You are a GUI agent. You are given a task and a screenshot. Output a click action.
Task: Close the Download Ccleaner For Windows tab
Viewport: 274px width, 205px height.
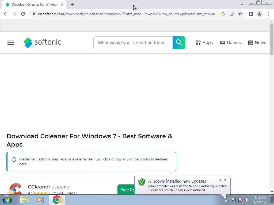point(62,5)
